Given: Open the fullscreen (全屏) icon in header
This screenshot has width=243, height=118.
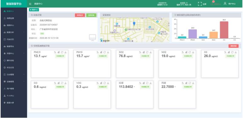Looking at the screenshot, I should click(200, 4).
